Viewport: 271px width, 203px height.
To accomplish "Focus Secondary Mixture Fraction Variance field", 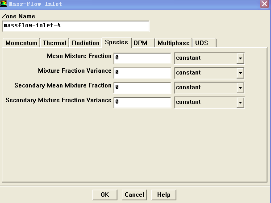I will [142, 102].
